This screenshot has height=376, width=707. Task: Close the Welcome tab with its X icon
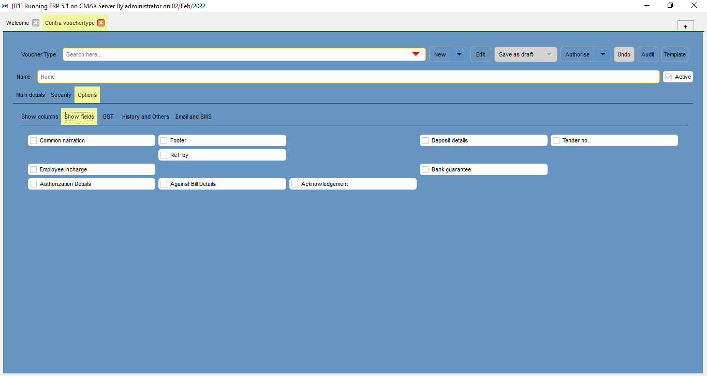[35, 23]
